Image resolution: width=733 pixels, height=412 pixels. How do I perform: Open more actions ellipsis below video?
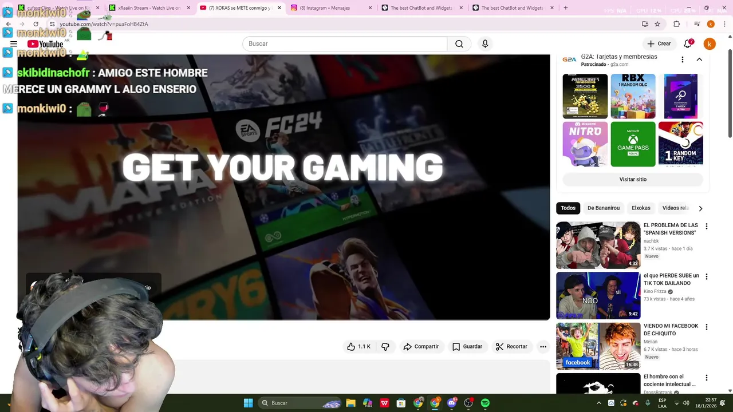(543, 347)
